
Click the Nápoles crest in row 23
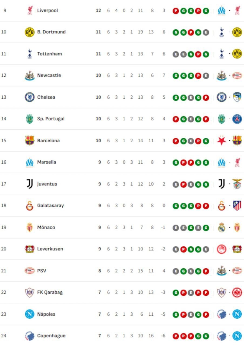(x=29, y=314)
